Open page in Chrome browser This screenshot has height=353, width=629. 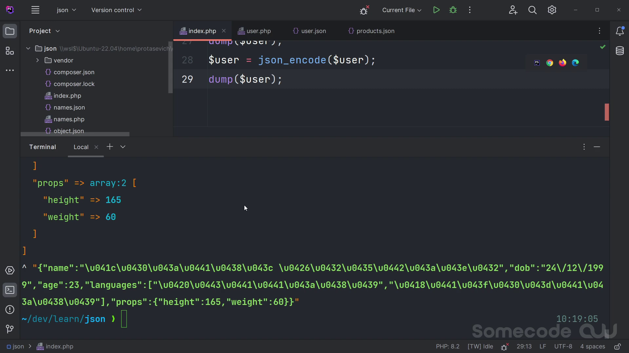[x=550, y=63]
